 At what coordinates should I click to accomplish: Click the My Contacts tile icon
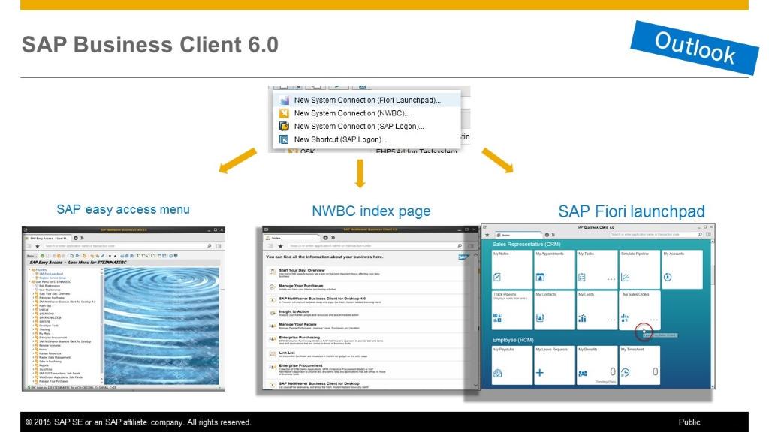tap(540, 317)
